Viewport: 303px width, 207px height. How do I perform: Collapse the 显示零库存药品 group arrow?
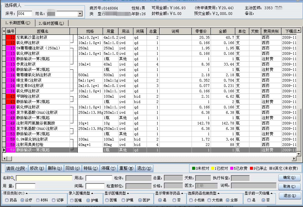coord(182,193)
